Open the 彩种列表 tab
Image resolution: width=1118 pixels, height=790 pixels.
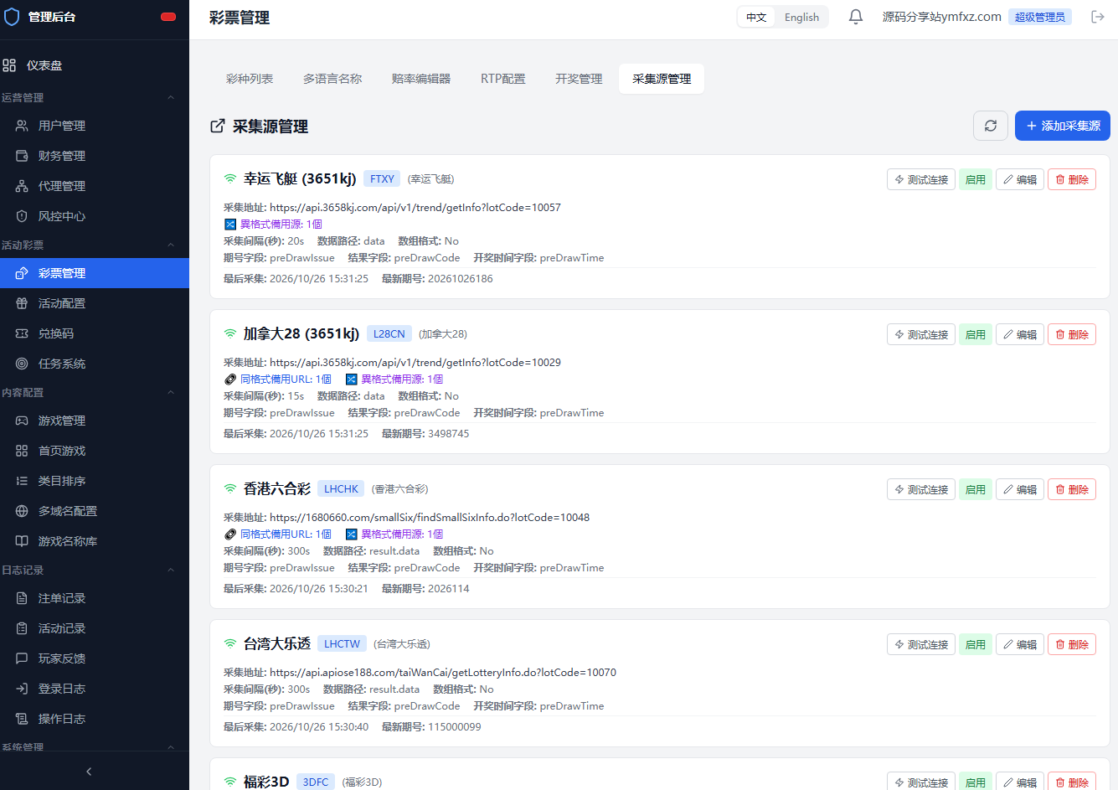click(x=250, y=79)
